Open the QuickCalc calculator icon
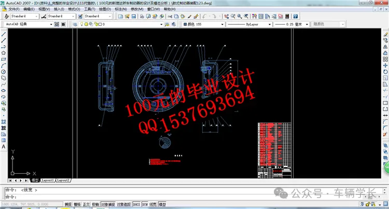Screen dimensions: 389x209 [x=287, y=17]
